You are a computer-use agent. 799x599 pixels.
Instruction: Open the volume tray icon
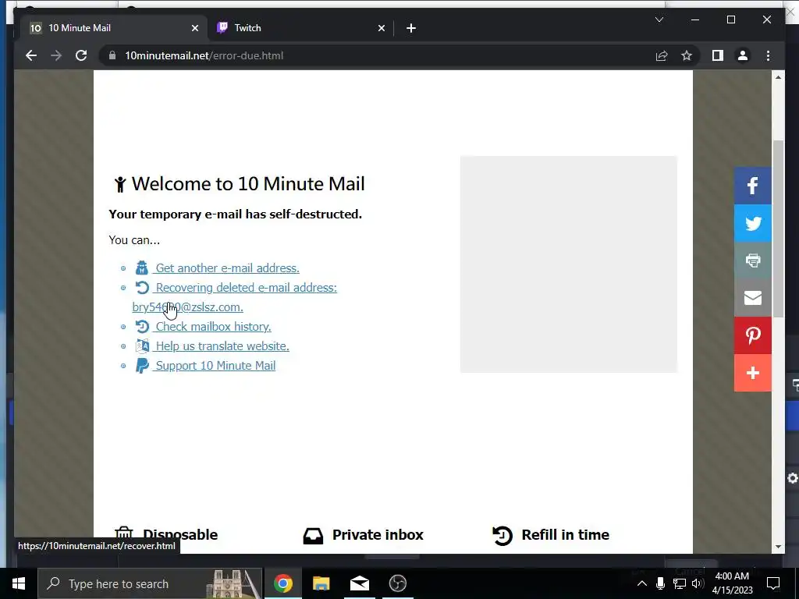(x=698, y=583)
